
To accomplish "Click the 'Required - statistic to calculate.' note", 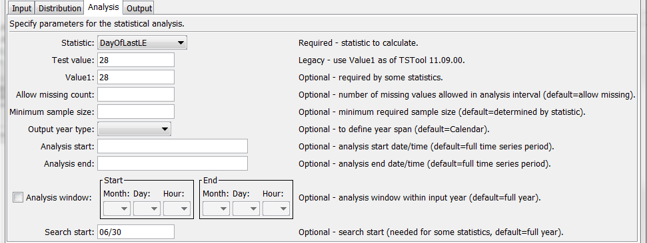I will tap(359, 43).
